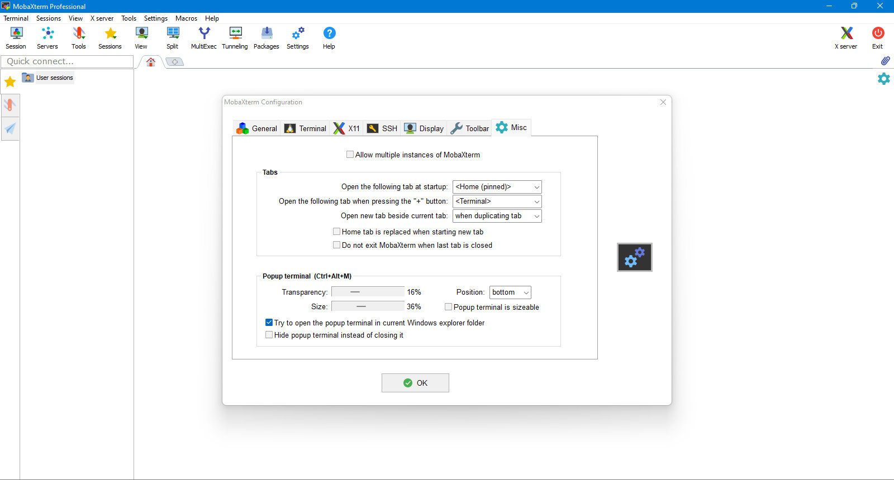
Task: Expand Open new tab beside current dropdown
Action: (497, 216)
